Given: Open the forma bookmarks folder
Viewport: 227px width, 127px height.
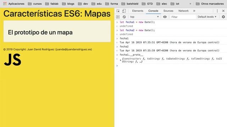Looking at the screenshot, I should click(x=111, y=4).
